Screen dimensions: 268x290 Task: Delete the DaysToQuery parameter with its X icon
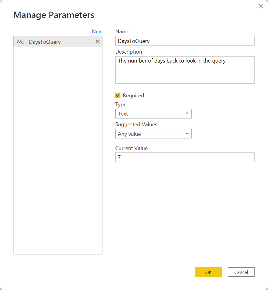(97, 42)
